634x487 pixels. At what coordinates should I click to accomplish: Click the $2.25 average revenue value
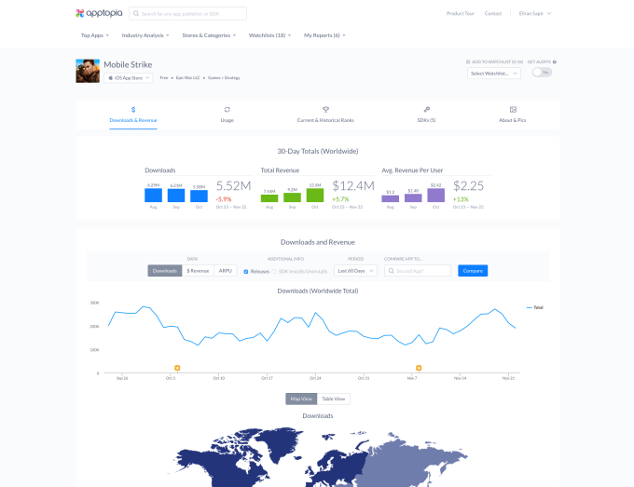pos(468,185)
